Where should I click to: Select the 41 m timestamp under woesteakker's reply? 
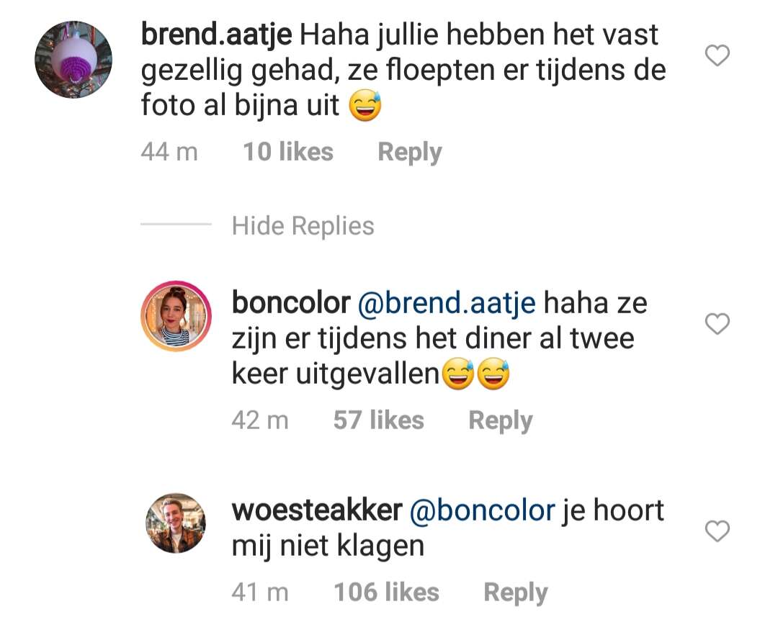260,592
